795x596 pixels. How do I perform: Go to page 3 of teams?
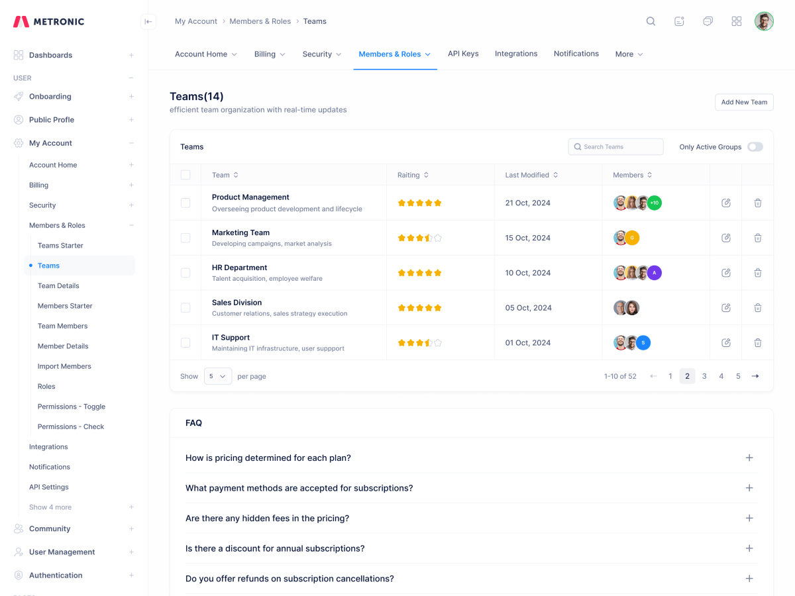(x=704, y=376)
